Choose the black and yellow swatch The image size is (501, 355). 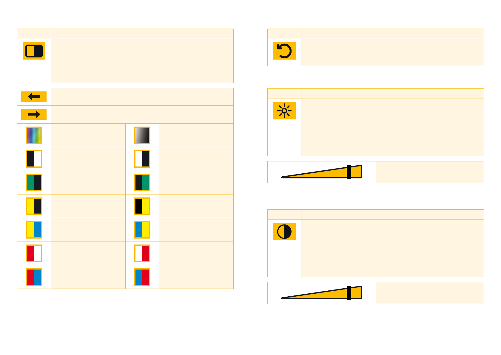[142, 206]
